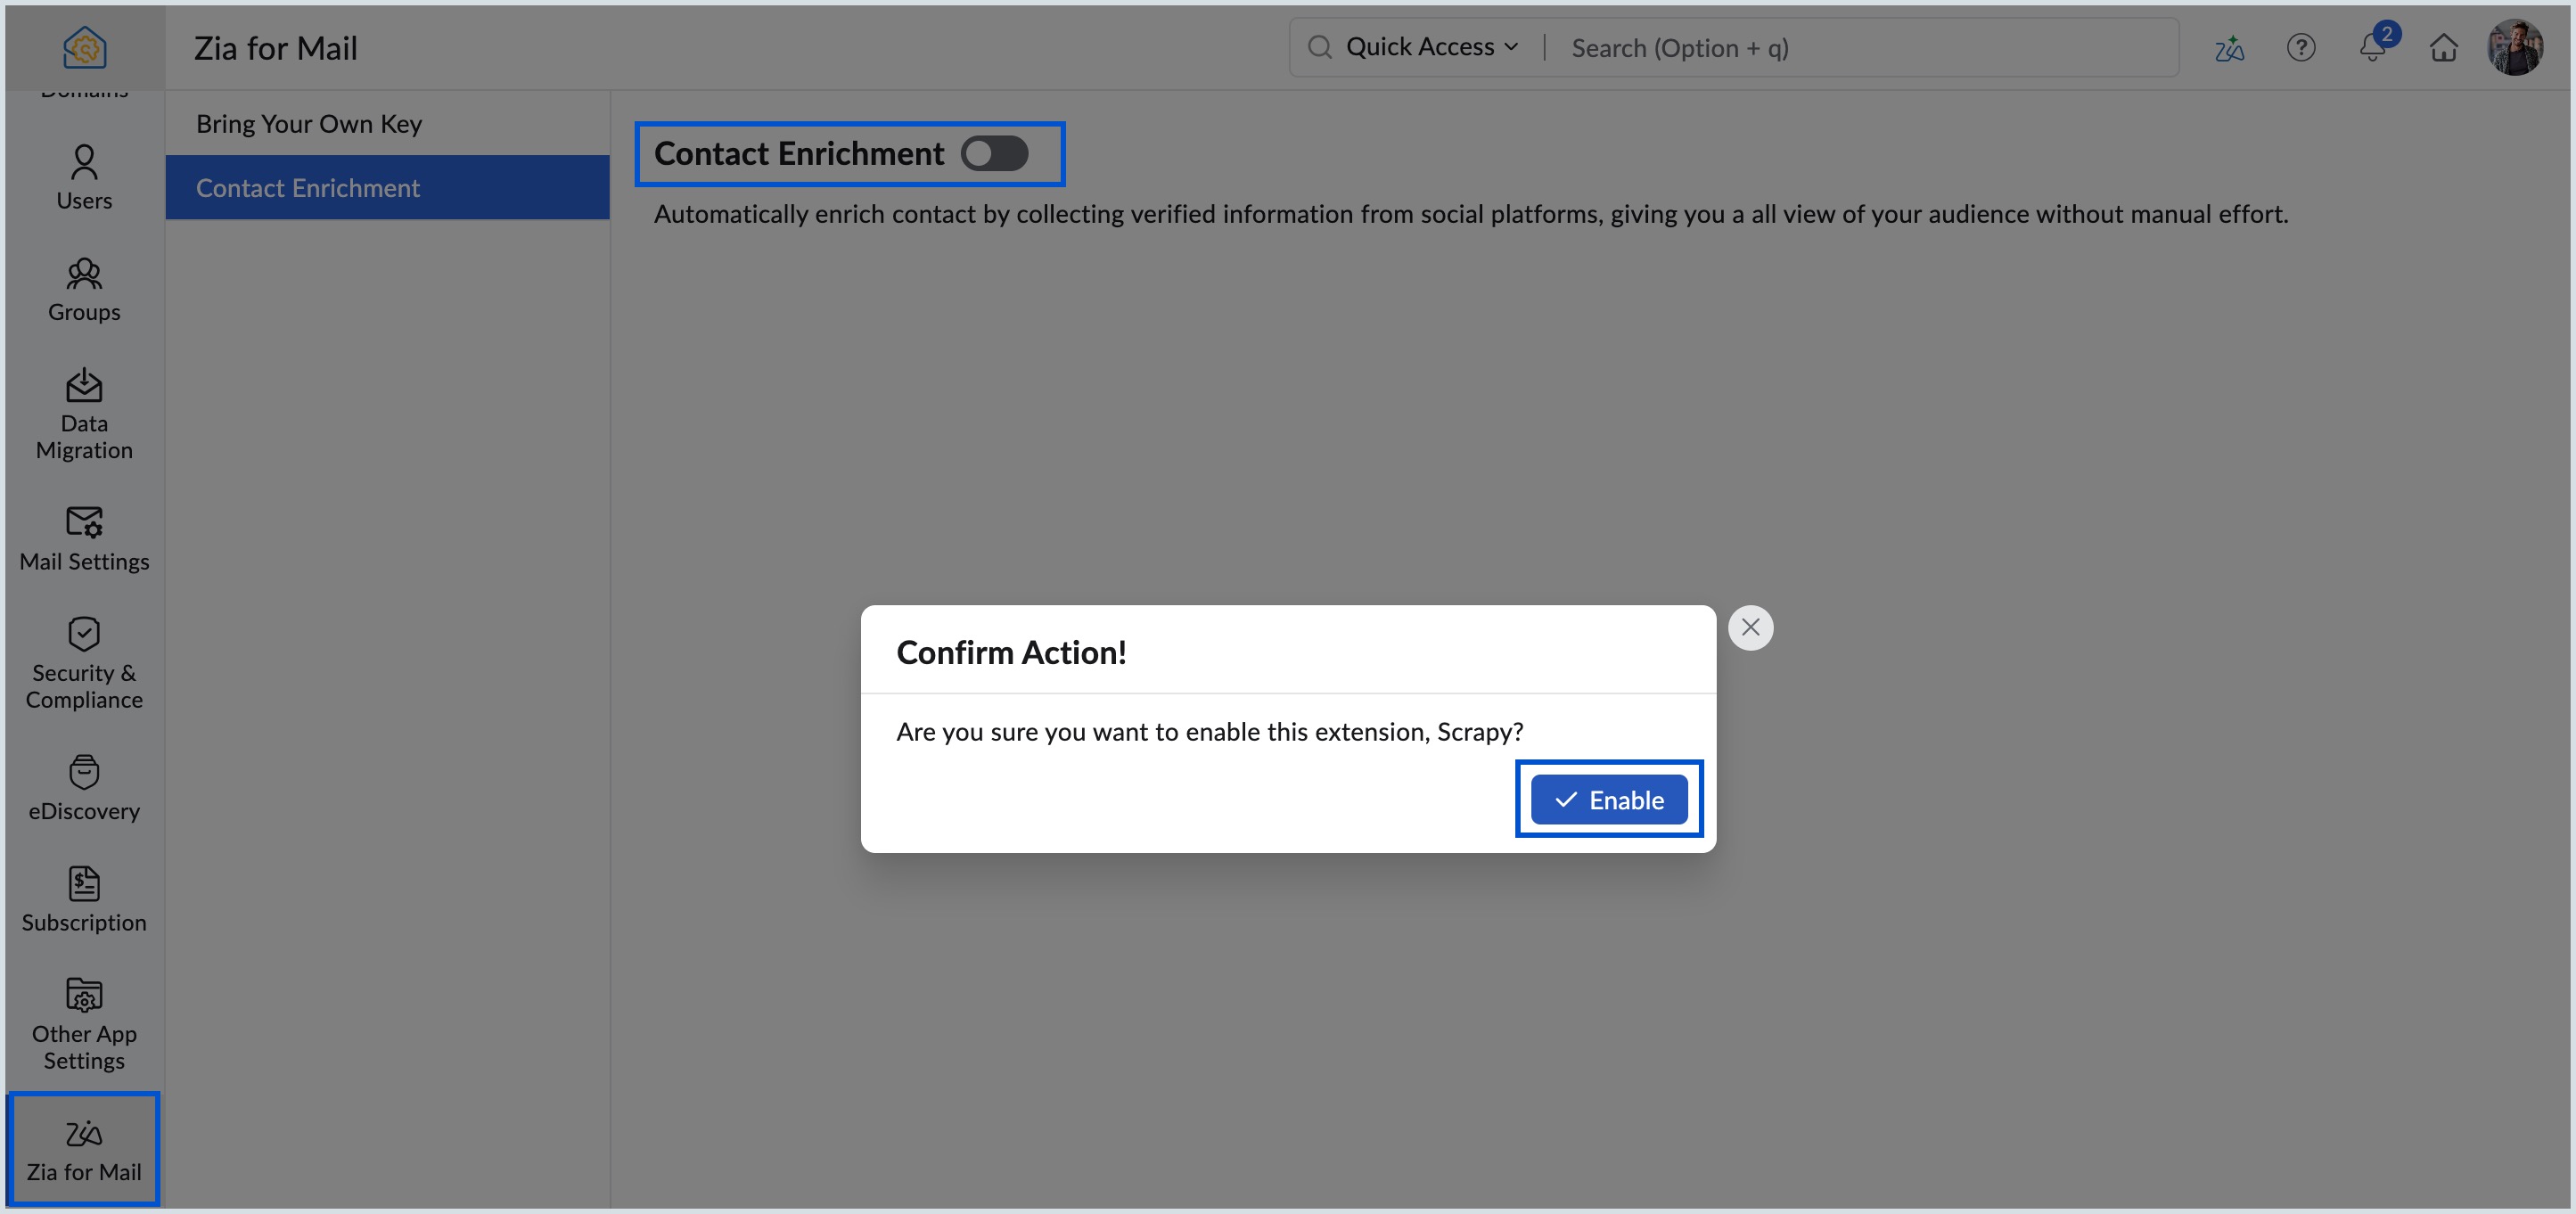Select the eDiscovery icon
Screen dimensions: 2576x1214
(x=83, y=789)
